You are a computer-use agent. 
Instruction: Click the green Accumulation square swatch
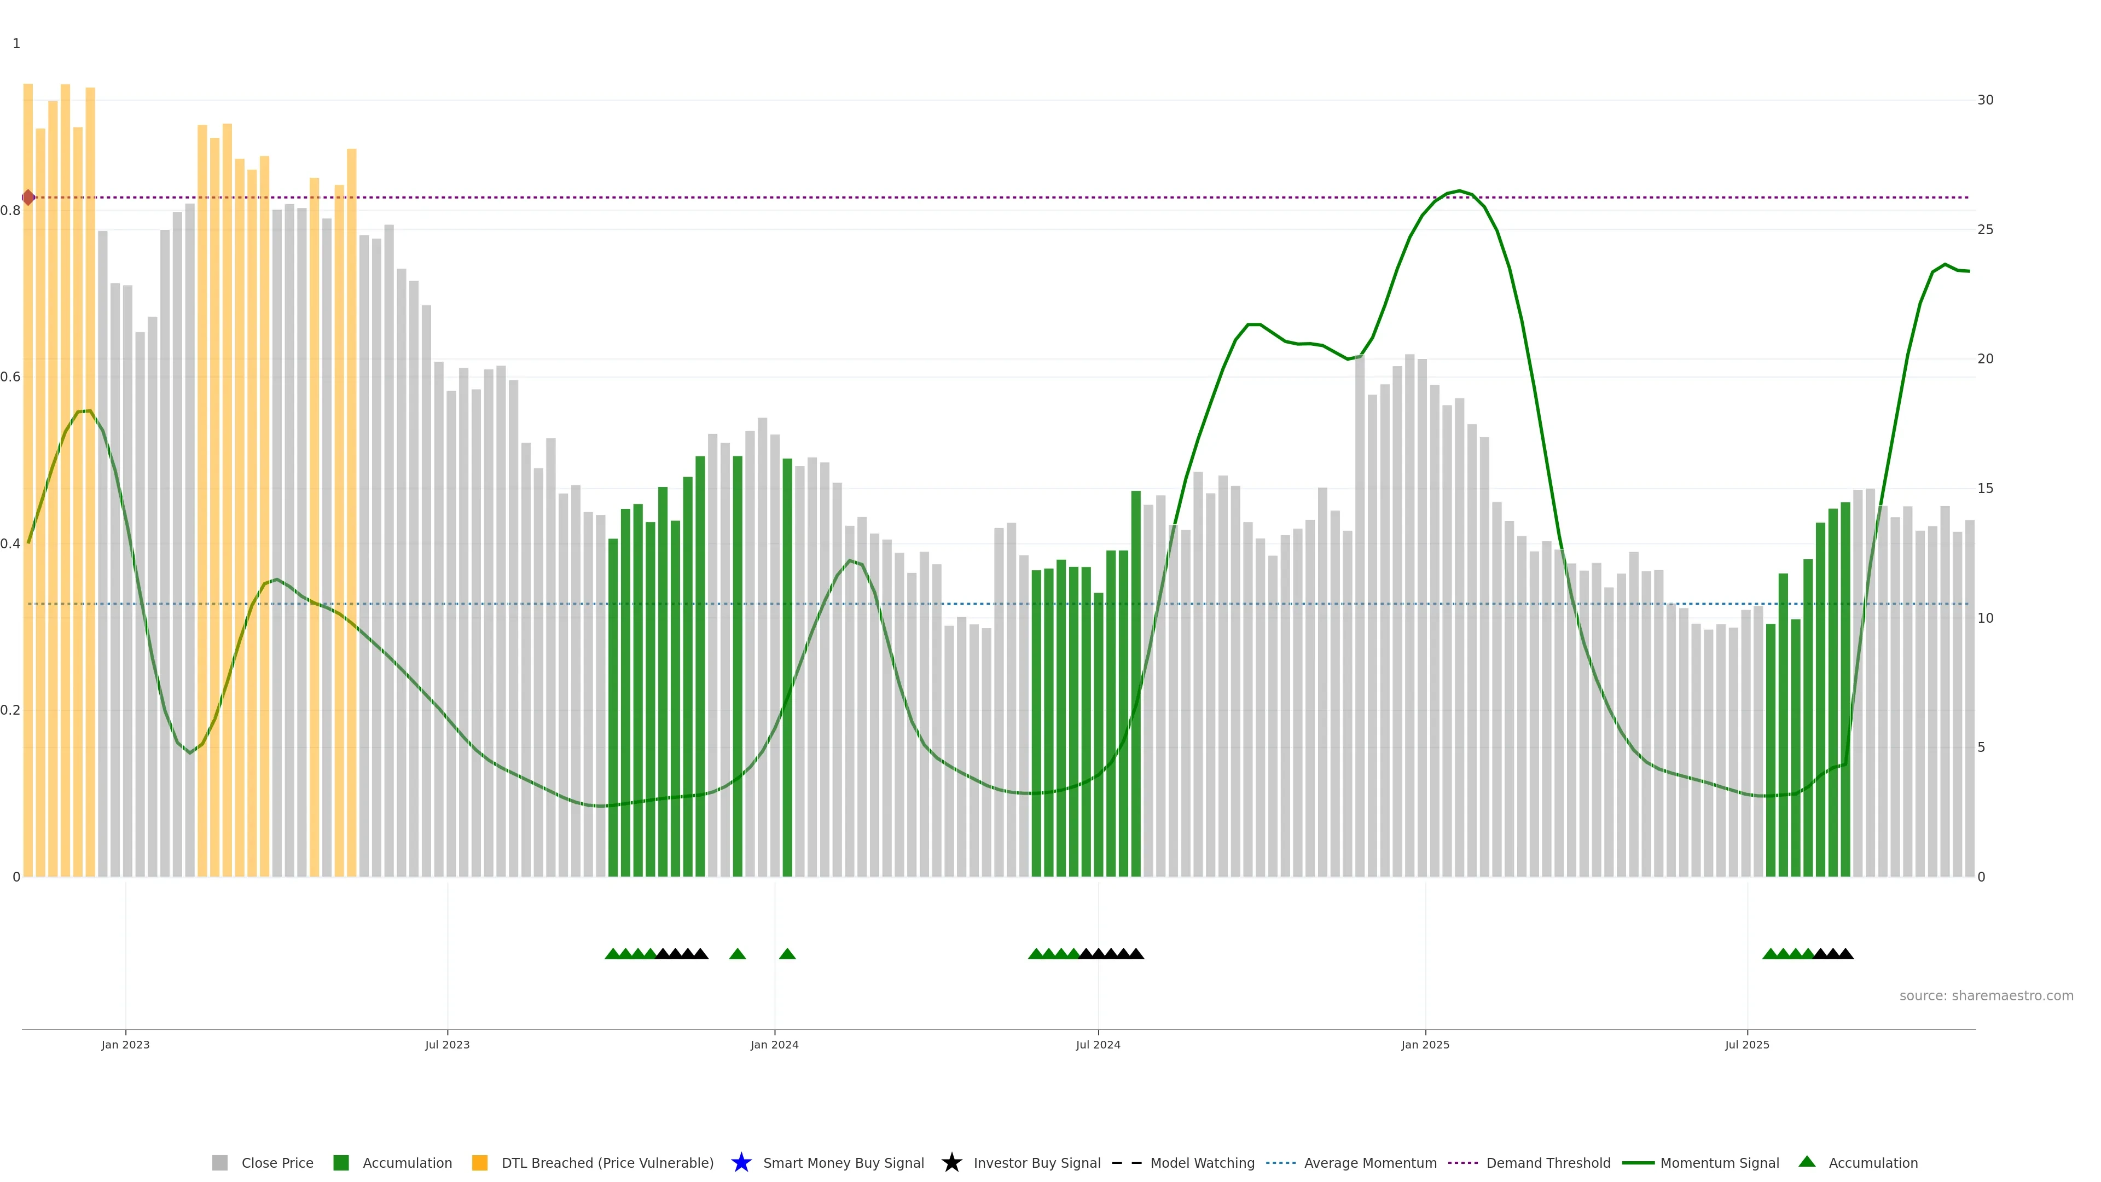(341, 1162)
